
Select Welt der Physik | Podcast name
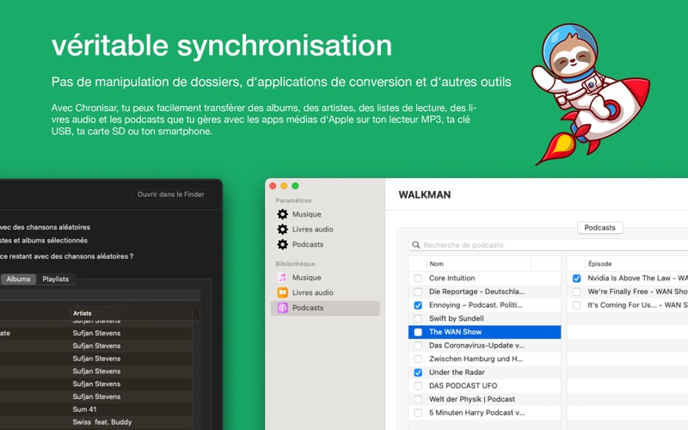472,399
